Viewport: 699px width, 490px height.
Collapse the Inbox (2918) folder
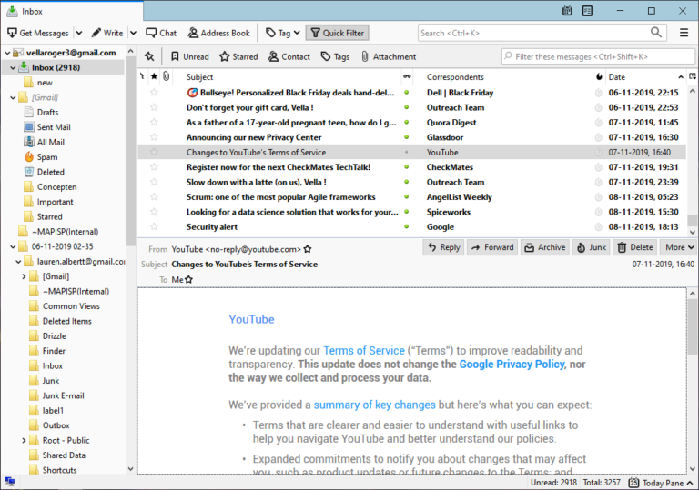[x=13, y=67]
